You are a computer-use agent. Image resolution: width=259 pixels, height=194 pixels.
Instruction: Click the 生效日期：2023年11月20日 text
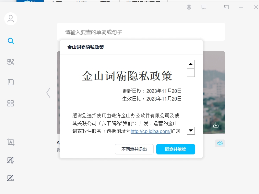tap(152, 99)
